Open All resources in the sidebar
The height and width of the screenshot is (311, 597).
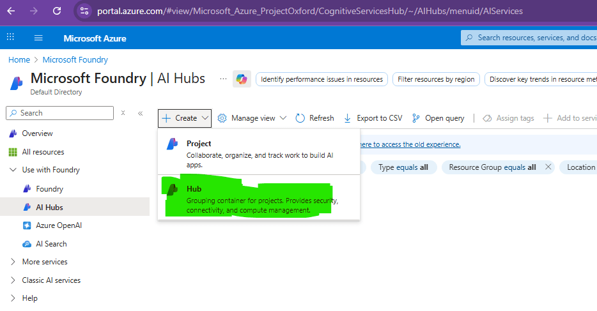click(x=43, y=152)
